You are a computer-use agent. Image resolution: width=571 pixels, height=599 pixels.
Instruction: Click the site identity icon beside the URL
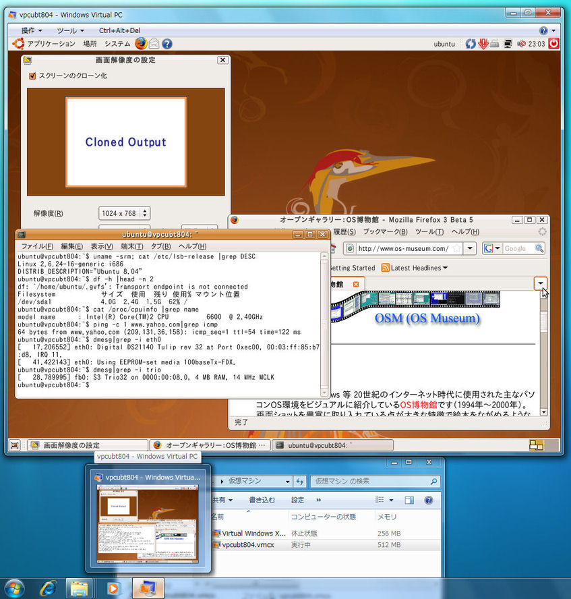click(x=350, y=249)
